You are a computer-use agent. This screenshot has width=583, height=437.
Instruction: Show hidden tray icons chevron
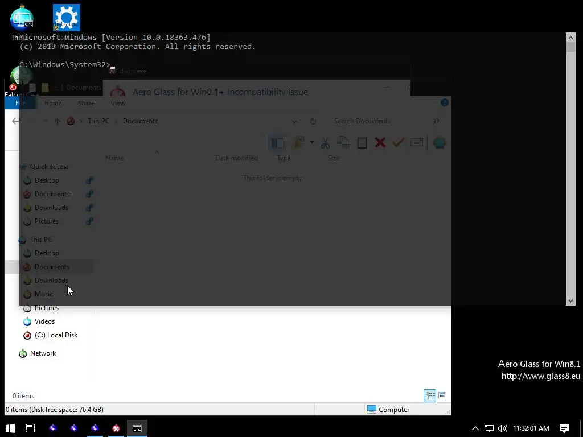pyautogui.click(x=475, y=428)
